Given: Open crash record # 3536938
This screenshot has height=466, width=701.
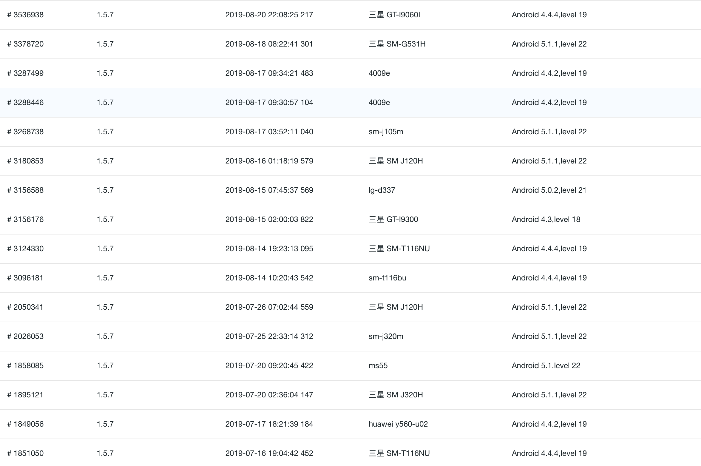Looking at the screenshot, I should coord(26,15).
